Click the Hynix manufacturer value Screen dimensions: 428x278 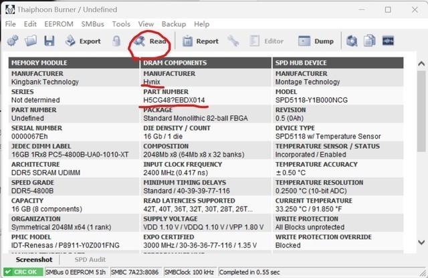[152, 82]
